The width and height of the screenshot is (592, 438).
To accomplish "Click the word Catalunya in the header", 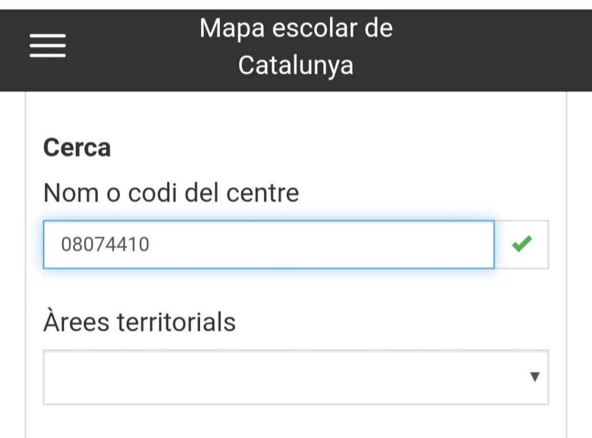I will [x=295, y=65].
